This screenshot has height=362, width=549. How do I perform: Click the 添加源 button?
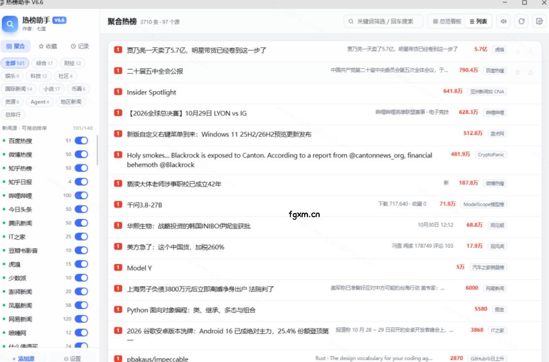23,358
